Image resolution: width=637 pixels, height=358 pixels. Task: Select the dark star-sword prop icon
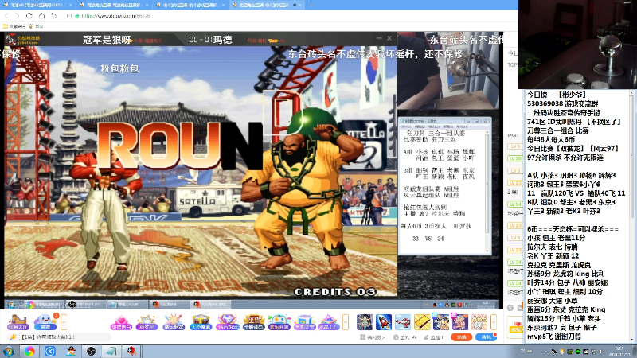(365, 322)
